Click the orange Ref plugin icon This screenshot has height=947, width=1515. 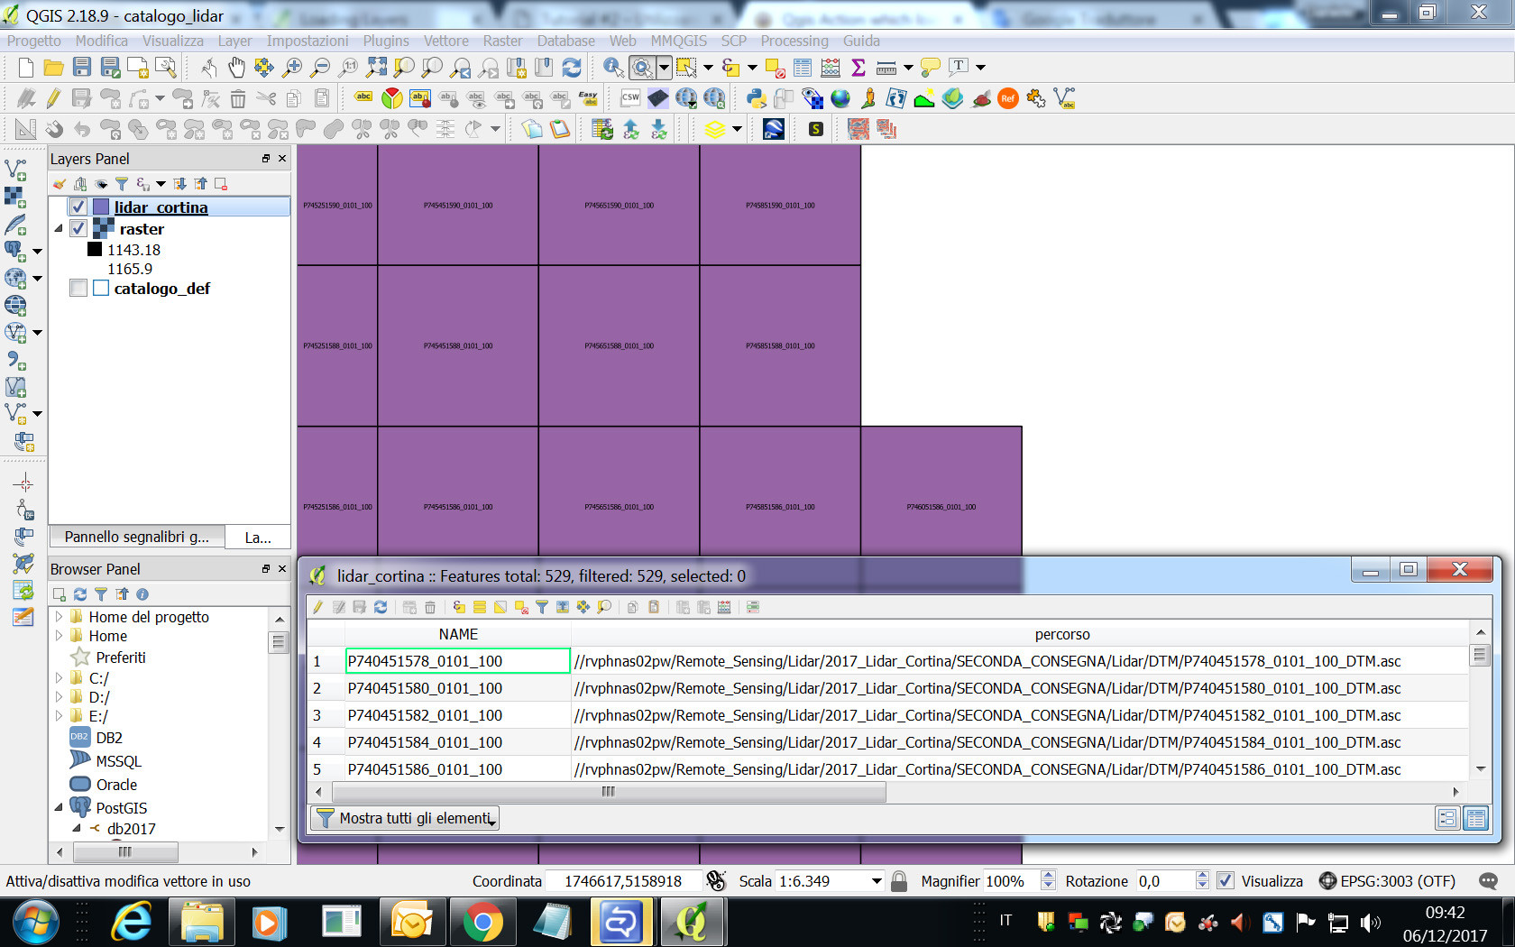1008,99
